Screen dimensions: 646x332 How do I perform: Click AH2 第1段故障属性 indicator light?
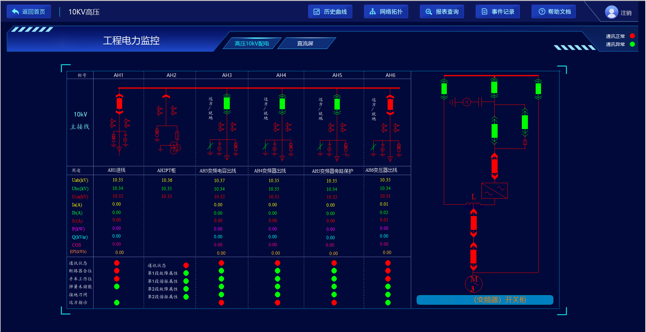click(x=186, y=273)
